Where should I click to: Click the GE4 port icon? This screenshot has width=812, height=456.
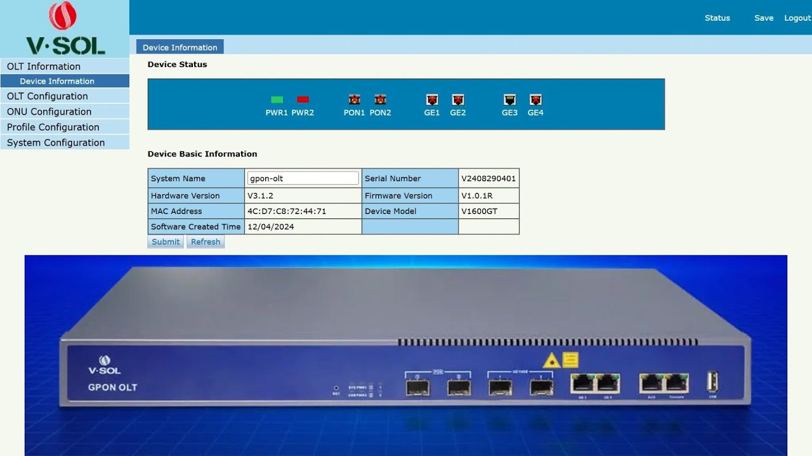click(x=535, y=99)
